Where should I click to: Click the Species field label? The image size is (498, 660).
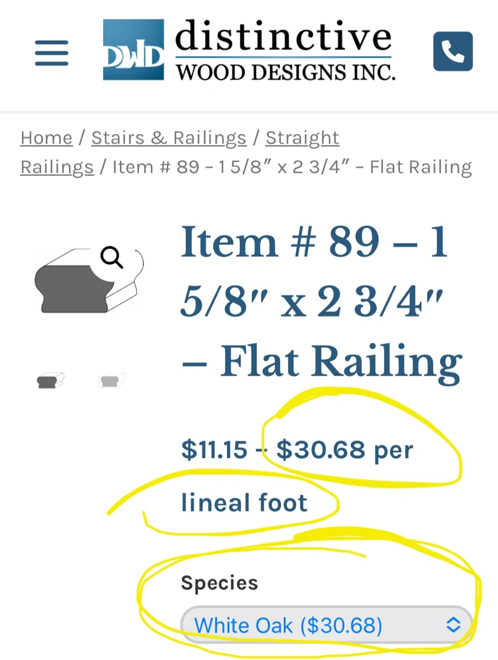coord(219,583)
